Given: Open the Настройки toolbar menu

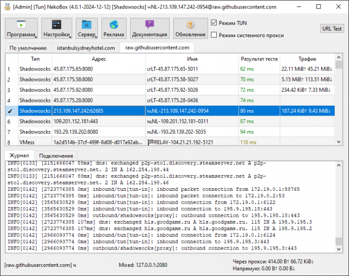Looking at the screenshot, I should [x=57, y=29].
